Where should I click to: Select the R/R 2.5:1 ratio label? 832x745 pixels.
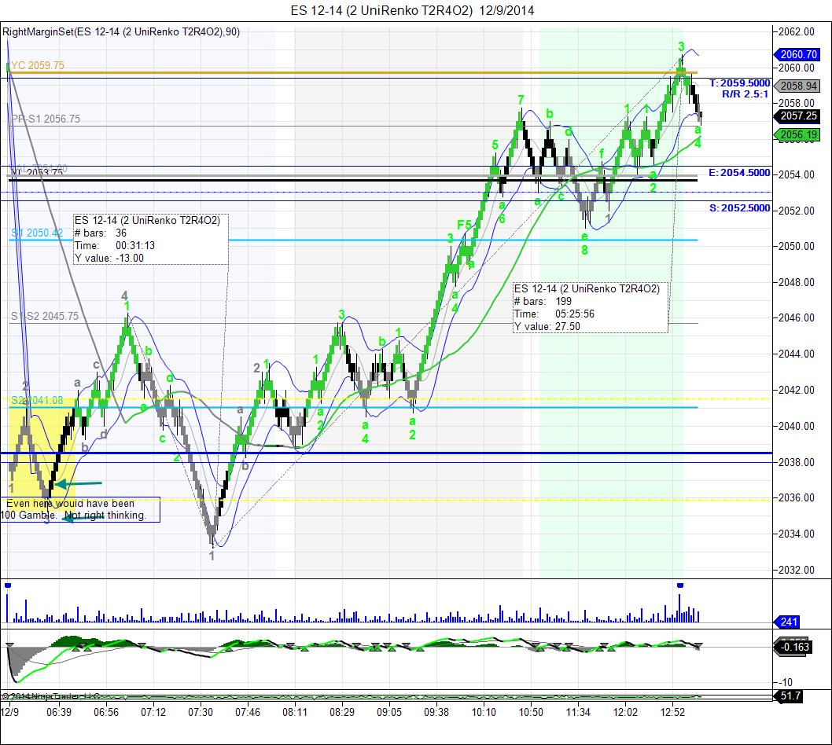tap(745, 94)
